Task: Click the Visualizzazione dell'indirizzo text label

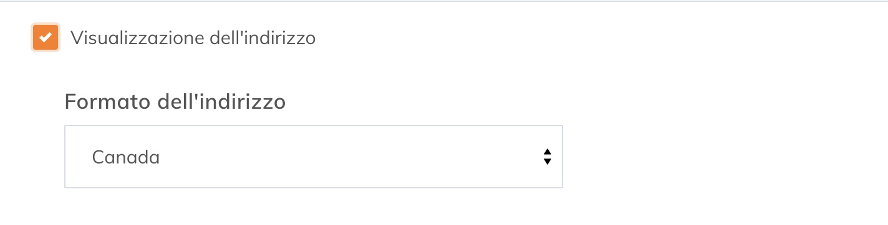Action: pyautogui.click(x=193, y=38)
